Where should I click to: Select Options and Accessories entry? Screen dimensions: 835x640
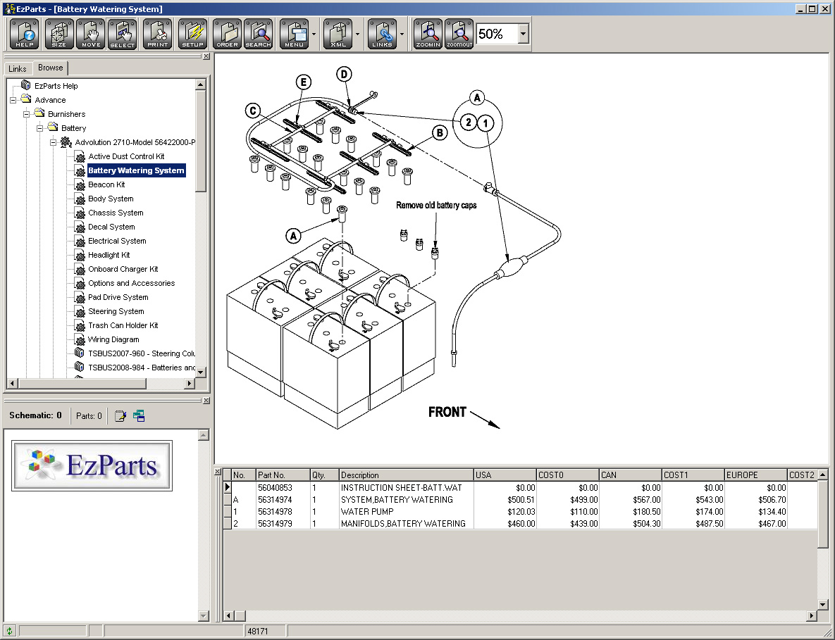tap(132, 283)
